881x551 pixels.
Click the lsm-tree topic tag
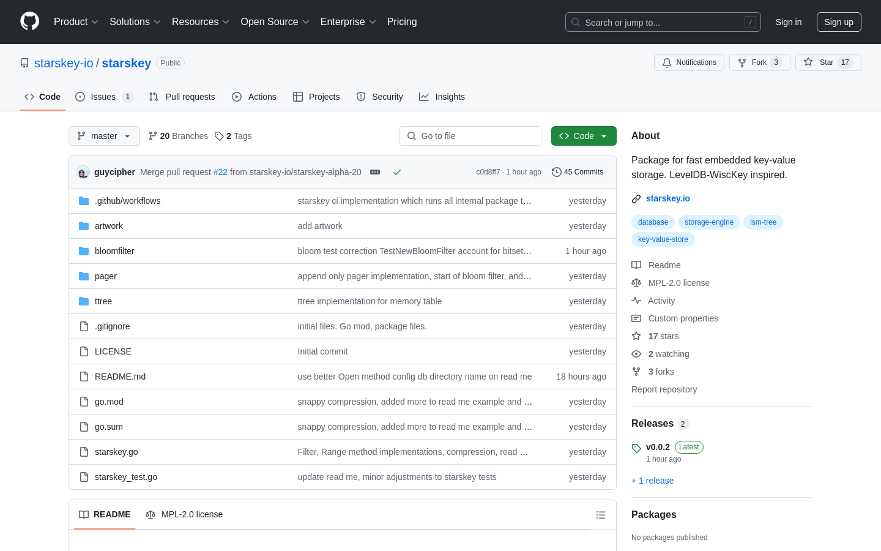coord(763,222)
